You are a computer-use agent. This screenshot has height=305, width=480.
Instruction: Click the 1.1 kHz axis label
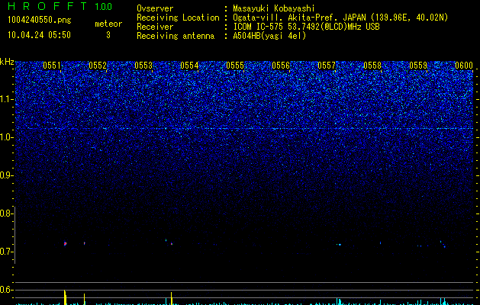point(6,99)
